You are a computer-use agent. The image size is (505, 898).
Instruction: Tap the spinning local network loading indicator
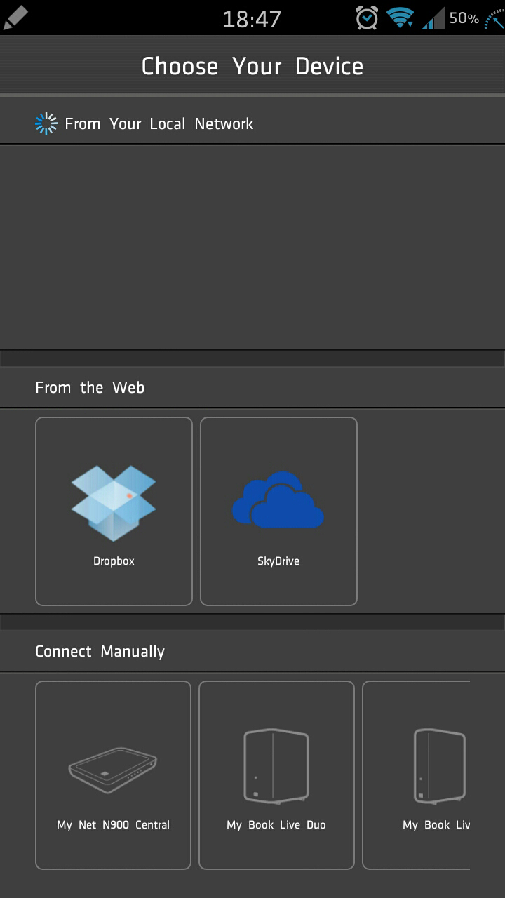click(x=46, y=123)
